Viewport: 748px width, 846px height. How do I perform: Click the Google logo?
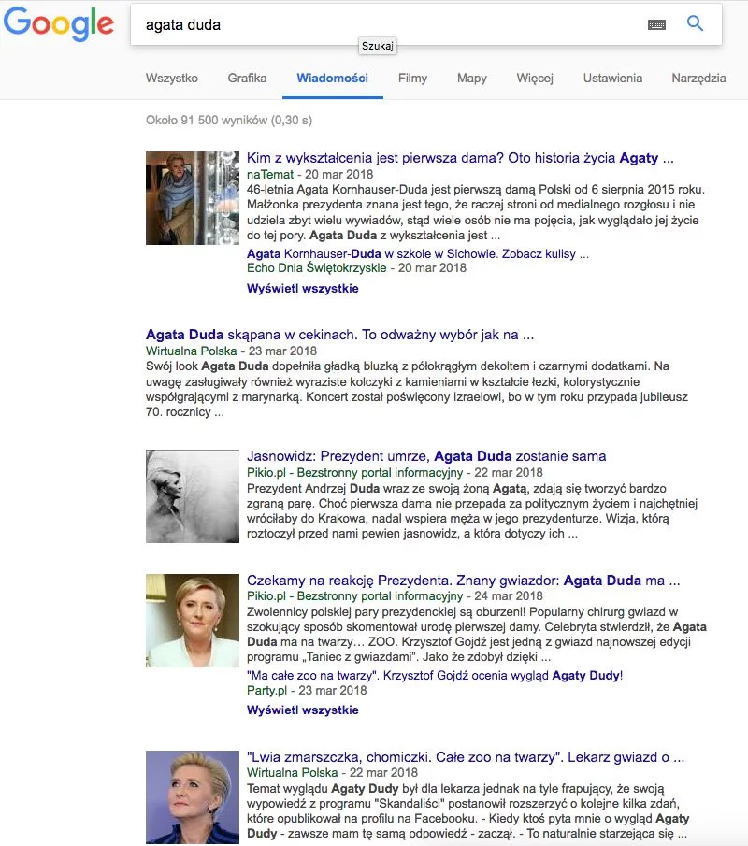tap(58, 23)
